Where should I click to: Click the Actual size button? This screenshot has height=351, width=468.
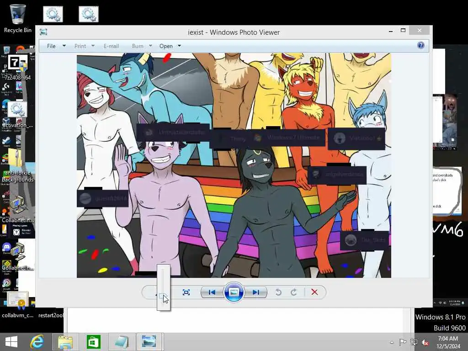(x=186, y=292)
